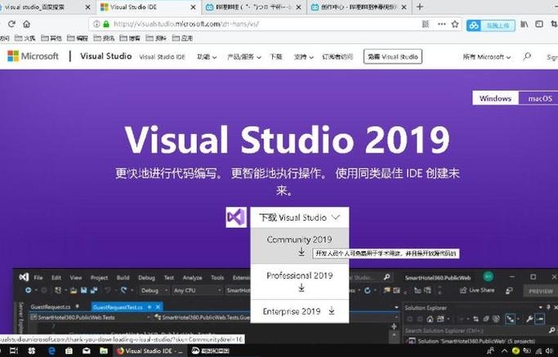Image resolution: width=558 pixels, height=357 pixels.
Task: Go to the browser home page
Action: point(27,25)
